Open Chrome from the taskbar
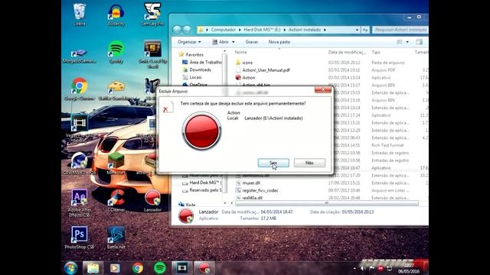 pyautogui.click(x=138, y=268)
